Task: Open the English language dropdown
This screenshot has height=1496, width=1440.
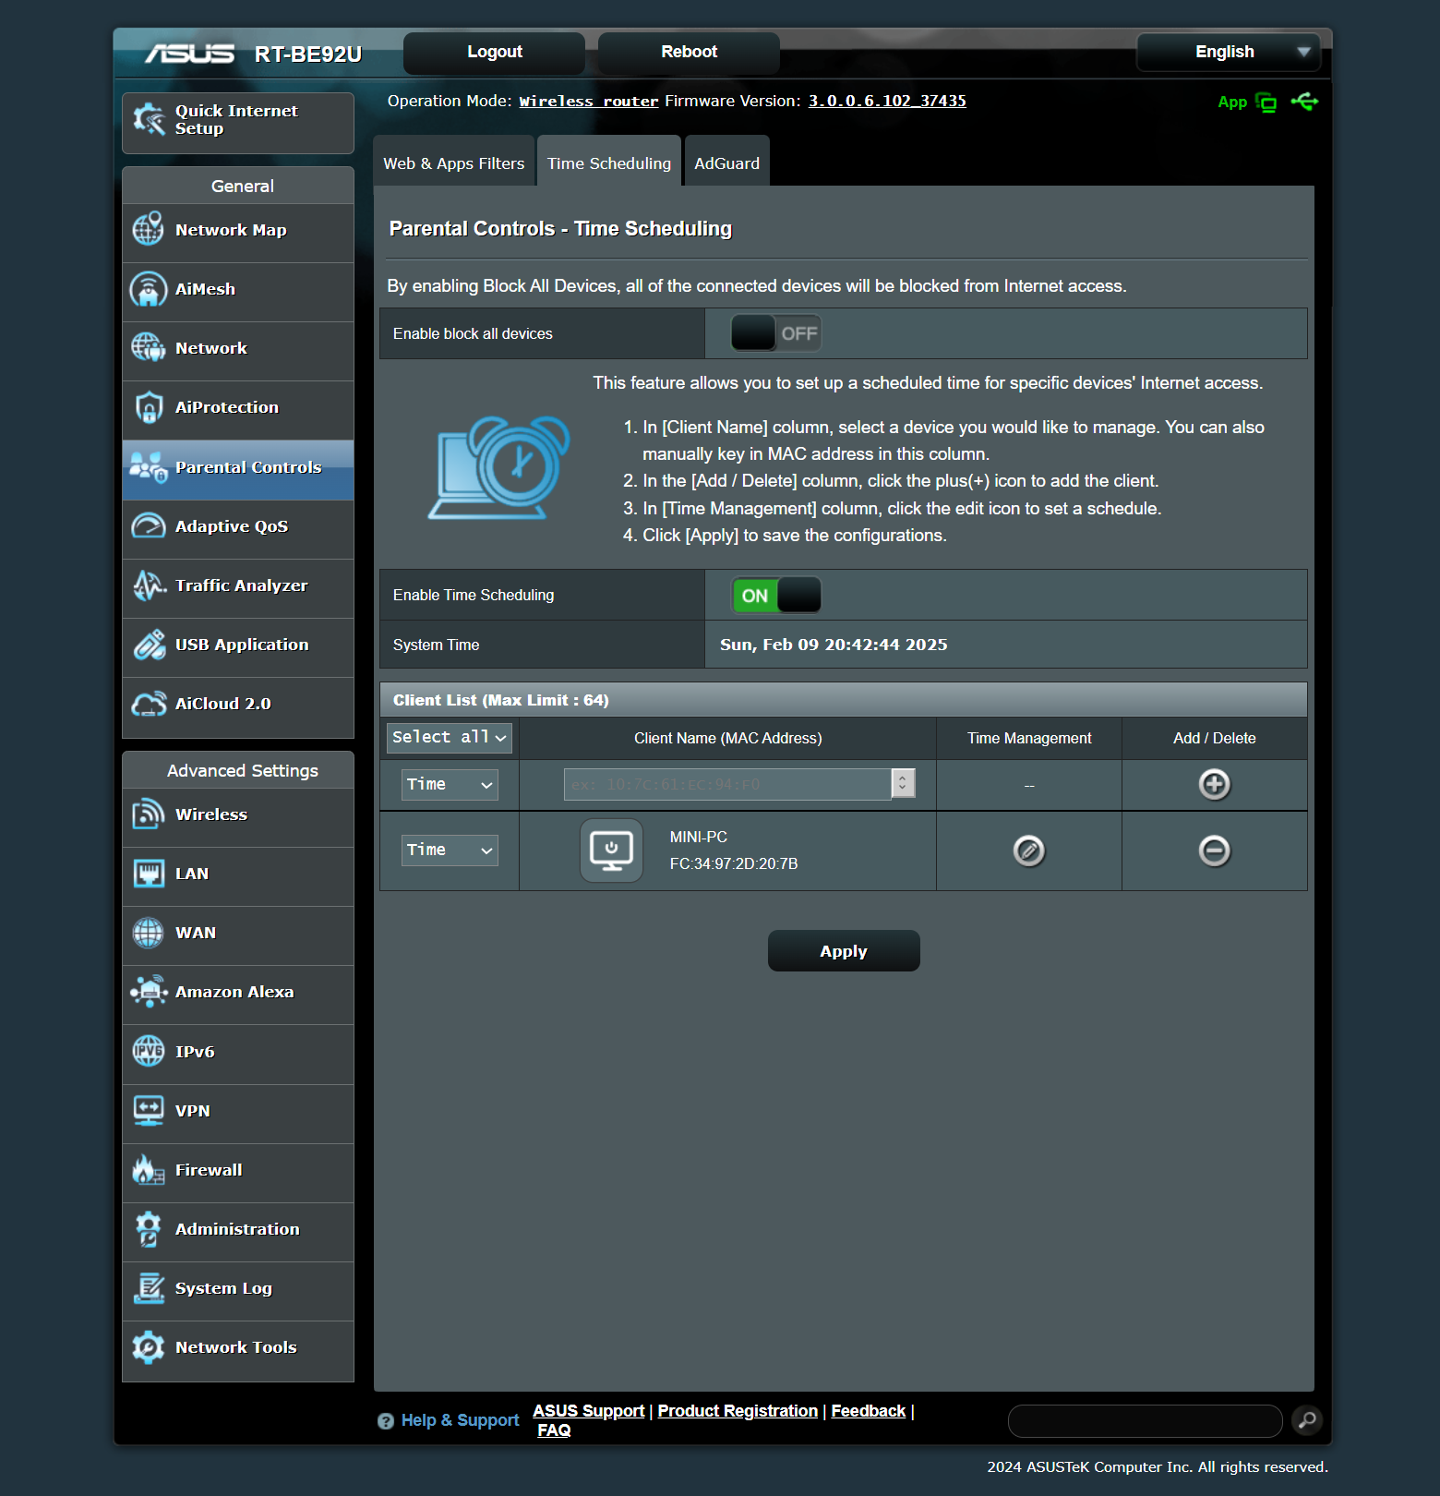Action: pos(1229,52)
